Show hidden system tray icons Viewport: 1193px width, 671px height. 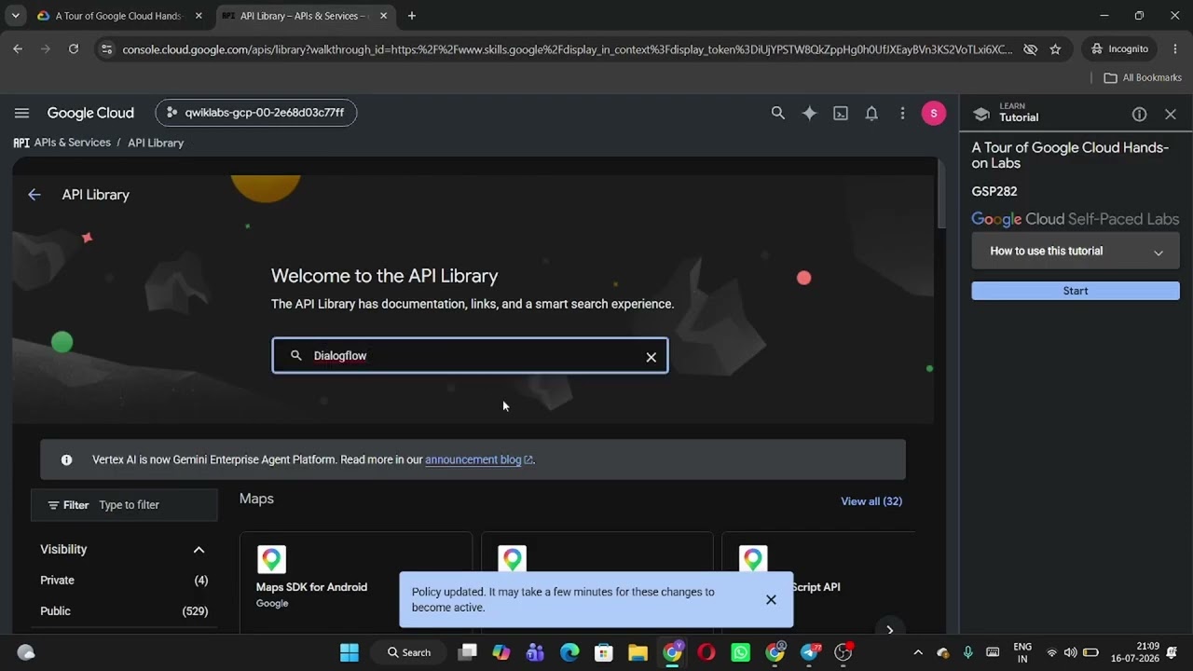point(918,652)
